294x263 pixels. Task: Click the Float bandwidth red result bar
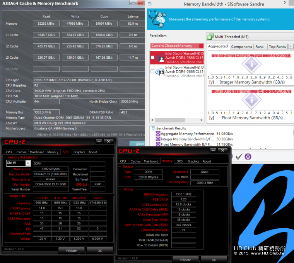coord(251,92)
